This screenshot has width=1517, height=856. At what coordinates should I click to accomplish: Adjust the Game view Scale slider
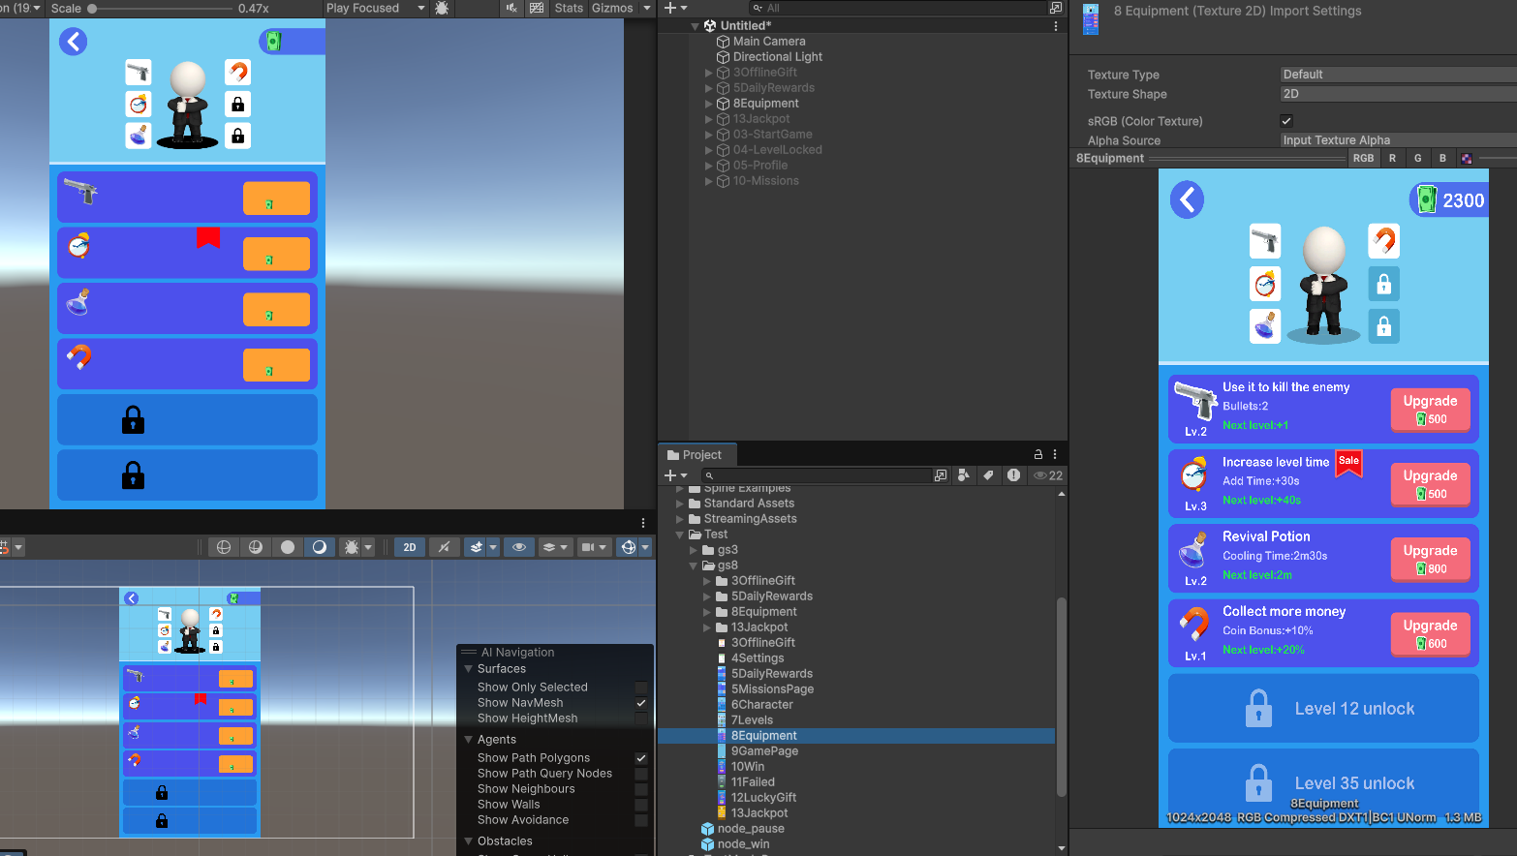[93, 9]
